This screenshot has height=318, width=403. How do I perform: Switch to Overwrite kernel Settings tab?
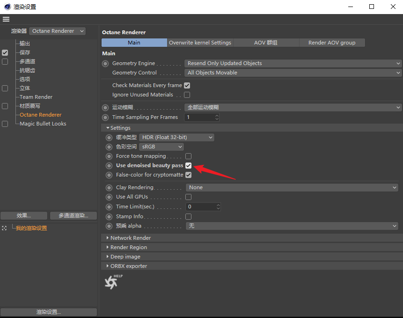pos(200,43)
